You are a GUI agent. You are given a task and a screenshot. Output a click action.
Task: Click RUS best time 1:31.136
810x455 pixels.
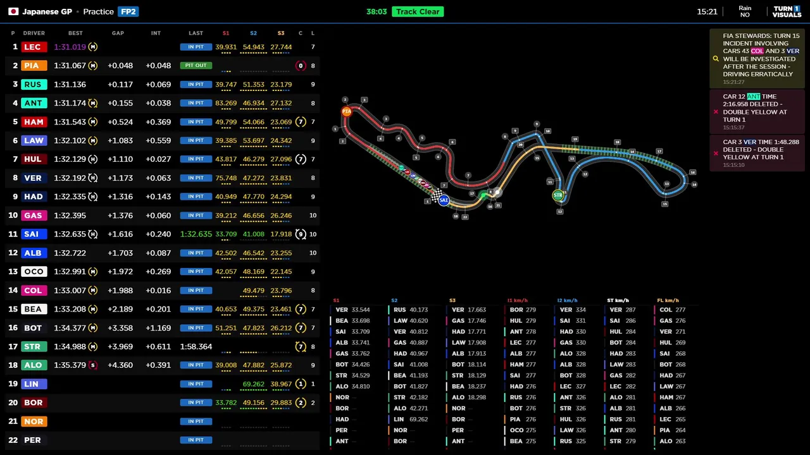70,84
